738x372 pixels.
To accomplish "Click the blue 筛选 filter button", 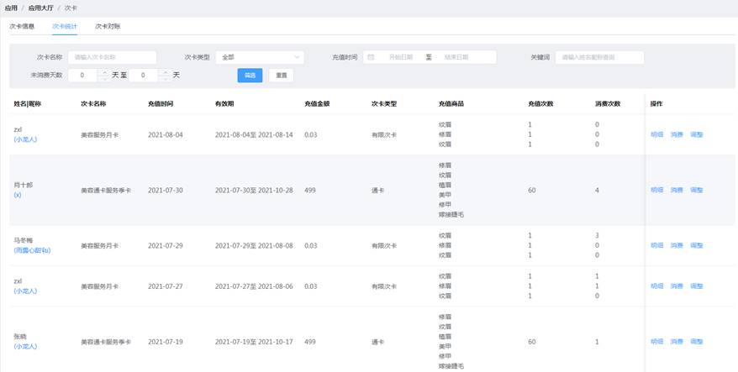I will 250,76.
